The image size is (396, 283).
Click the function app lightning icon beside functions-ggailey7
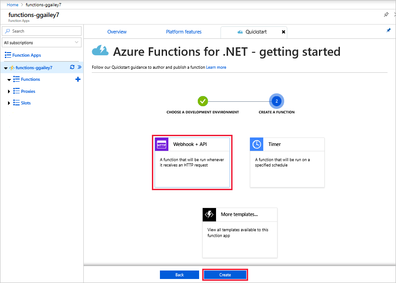[12, 68]
